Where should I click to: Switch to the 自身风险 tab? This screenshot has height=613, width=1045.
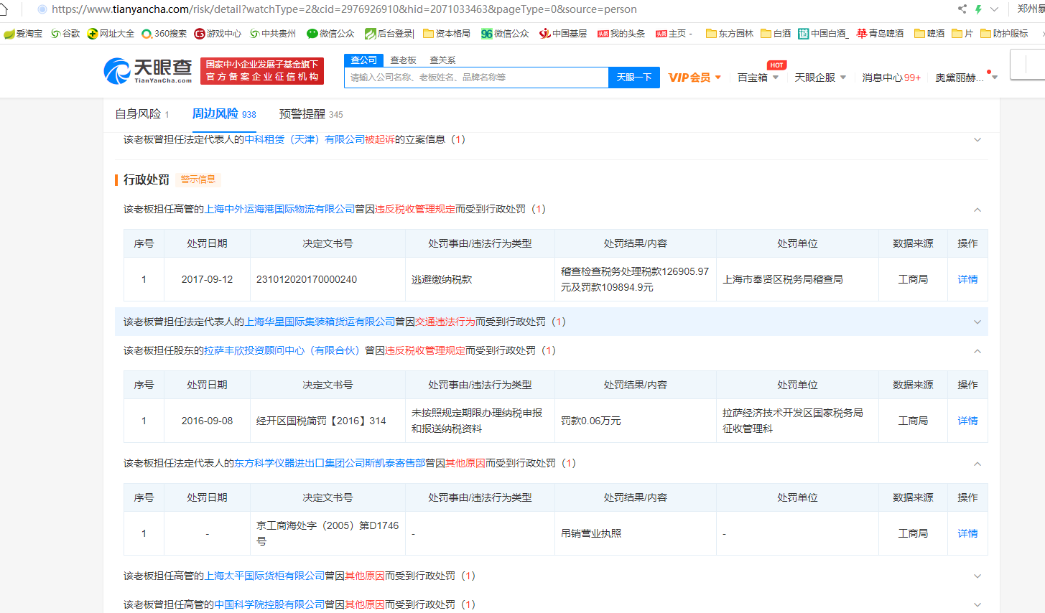click(142, 114)
